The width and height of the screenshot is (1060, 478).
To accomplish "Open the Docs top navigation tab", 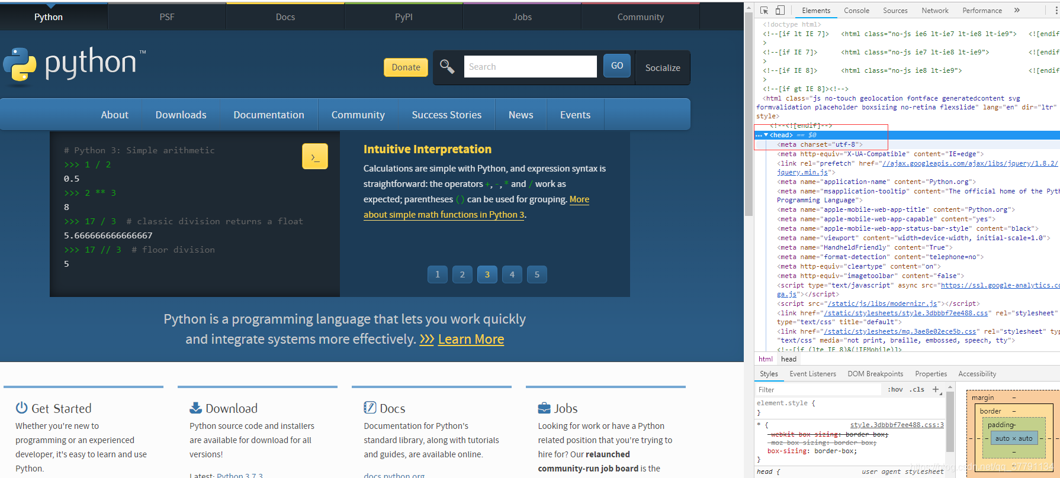I will (285, 17).
